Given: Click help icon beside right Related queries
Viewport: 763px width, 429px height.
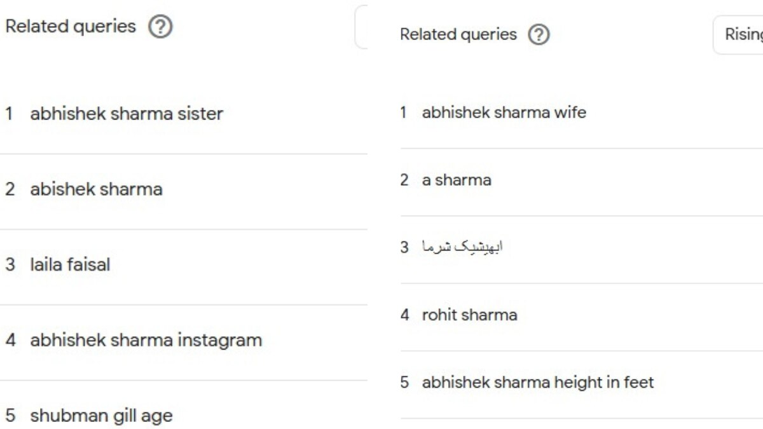Looking at the screenshot, I should tap(539, 35).
